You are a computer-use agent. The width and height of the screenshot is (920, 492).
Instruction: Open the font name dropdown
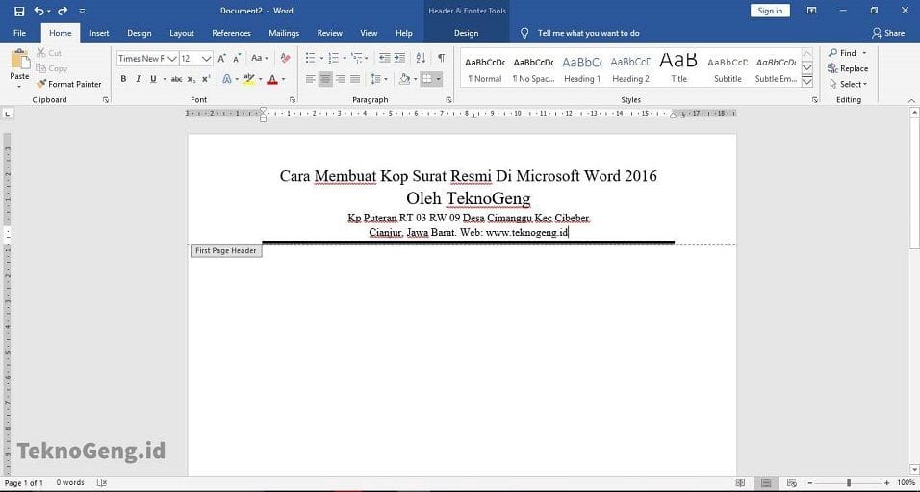click(x=172, y=58)
